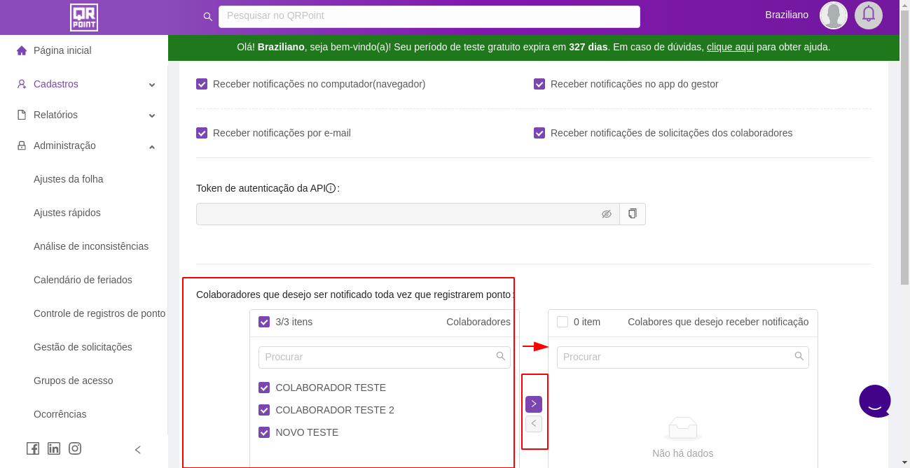Expand the Relatórios menu

tap(84, 115)
